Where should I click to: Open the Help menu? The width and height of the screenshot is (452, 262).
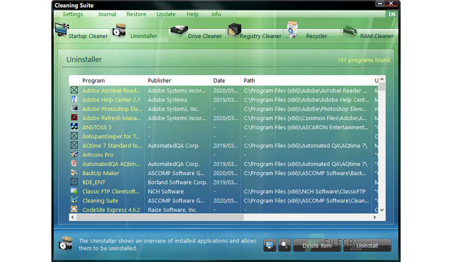tap(192, 14)
